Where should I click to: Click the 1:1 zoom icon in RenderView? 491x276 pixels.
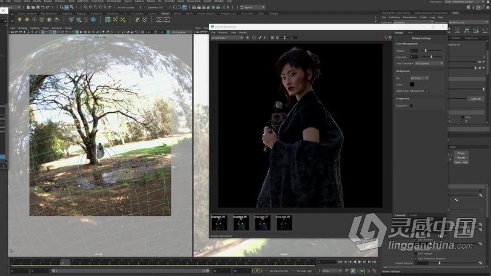click(266, 38)
